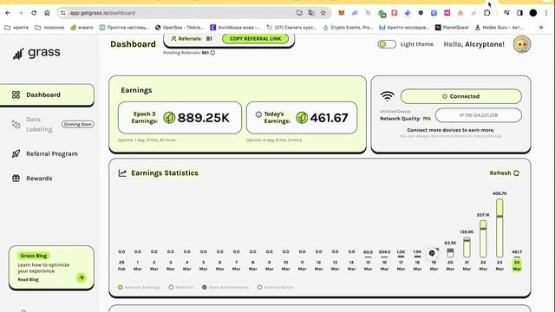Click the Today's Earnings grass coin icon

[302, 118]
